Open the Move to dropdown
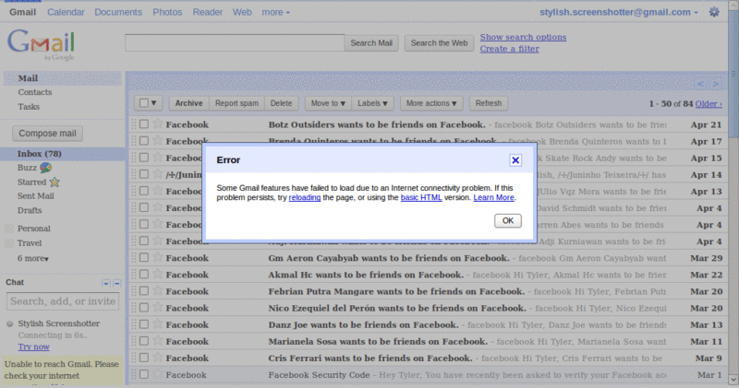The height and width of the screenshot is (388, 739). (328, 103)
